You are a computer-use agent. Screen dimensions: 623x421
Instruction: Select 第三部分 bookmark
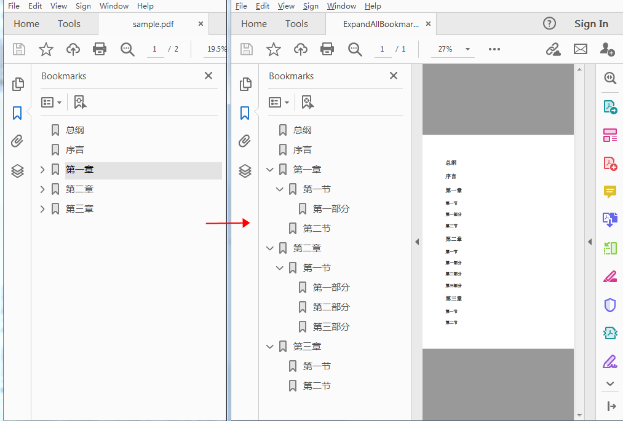pos(331,327)
